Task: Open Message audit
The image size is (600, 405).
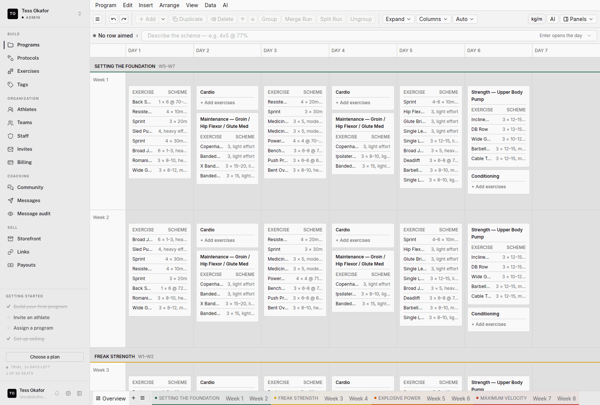Action: coord(45,214)
